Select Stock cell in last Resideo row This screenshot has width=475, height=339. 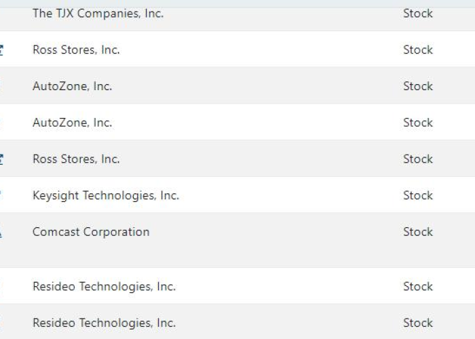(418, 323)
